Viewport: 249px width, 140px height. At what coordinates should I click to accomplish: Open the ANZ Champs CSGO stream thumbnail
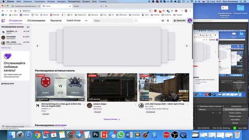(164, 87)
